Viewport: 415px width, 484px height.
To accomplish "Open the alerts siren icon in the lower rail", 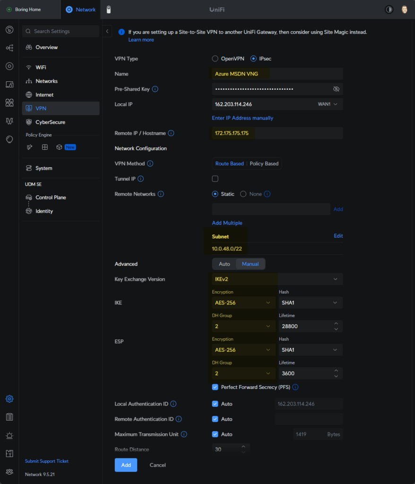I will [9, 435].
